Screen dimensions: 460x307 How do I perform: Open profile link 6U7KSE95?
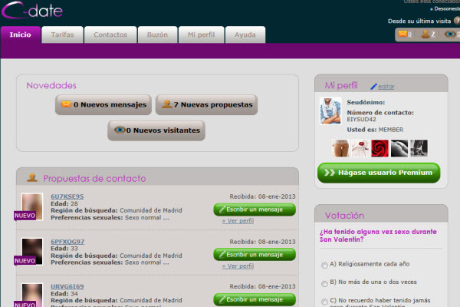pos(67,196)
